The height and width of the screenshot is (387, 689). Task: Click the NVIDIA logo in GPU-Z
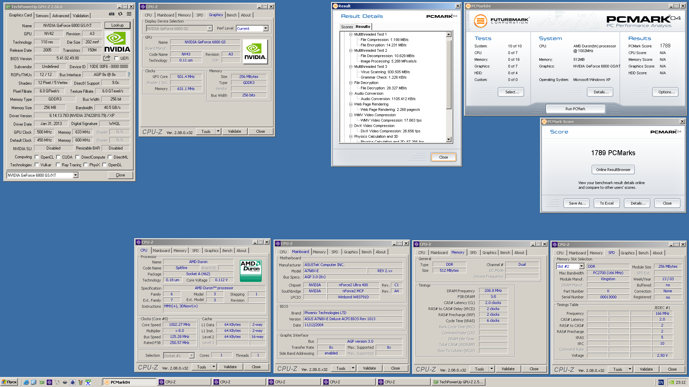point(117,42)
